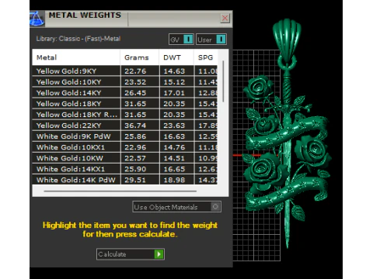This screenshot has width=373, height=279.
Task: Click the 36.74 grams value
Action: click(135, 126)
